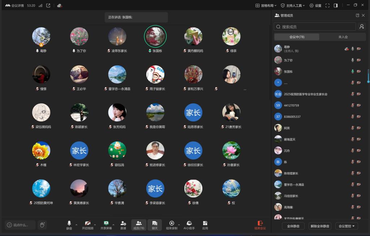This screenshot has width=370, height=236.
Task: Open the AI小助手 assistant
Action: pyautogui.click(x=189, y=225)
